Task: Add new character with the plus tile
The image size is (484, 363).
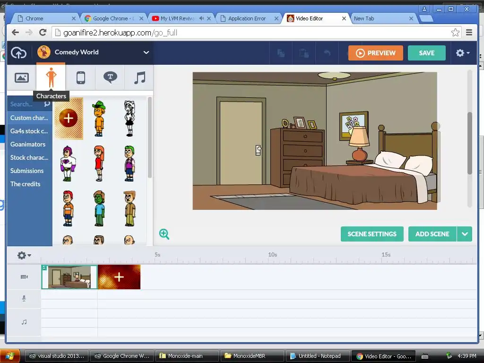Action: 69,118
